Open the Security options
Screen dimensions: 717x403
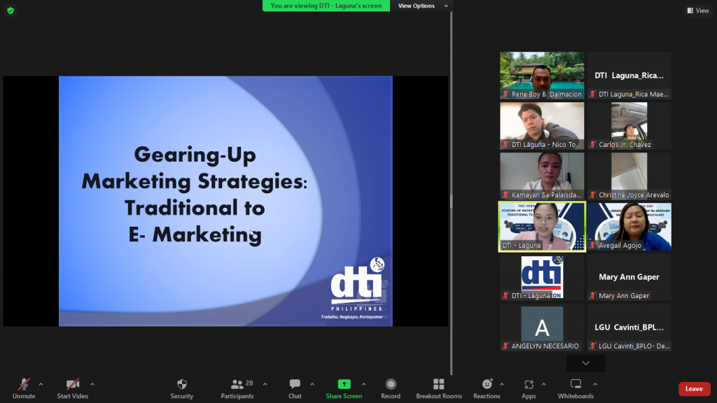[x=181, y=388]
